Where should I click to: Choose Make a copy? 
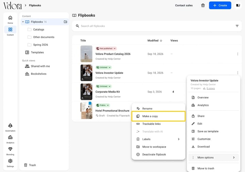click(x=159, y=116)
